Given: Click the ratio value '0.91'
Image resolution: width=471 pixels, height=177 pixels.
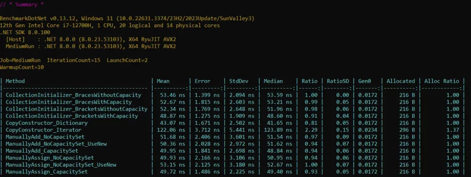Looking at the screenshot, I should click(311, 116).
